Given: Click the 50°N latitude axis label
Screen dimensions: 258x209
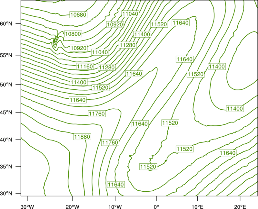Looking at the screenshot, I should 6,85.
